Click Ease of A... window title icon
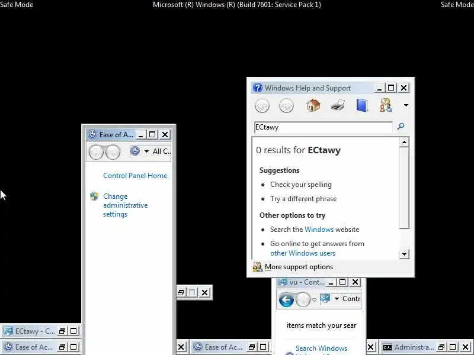 point(92,134)
